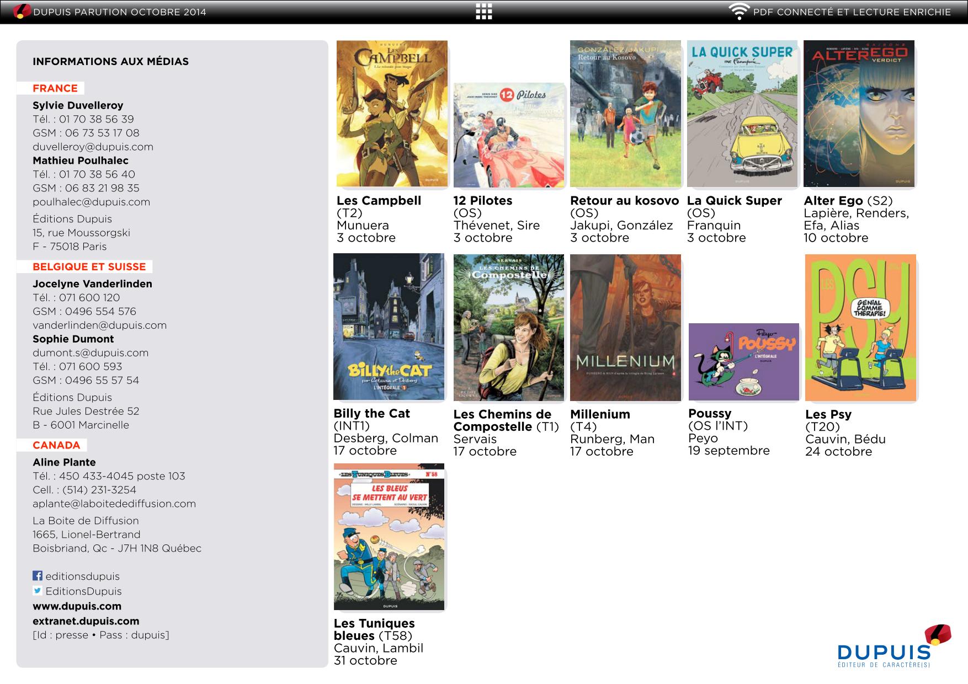Open La Quick Super cover image

(x=742, y=114)
